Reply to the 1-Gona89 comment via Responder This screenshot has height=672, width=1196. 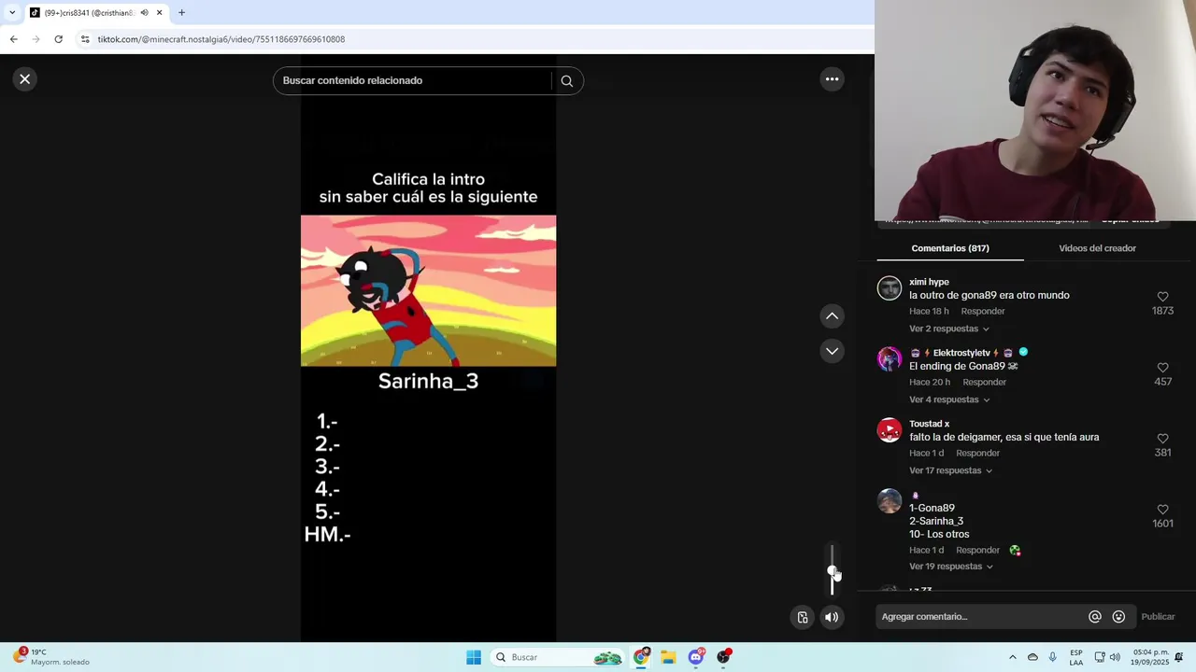tap(978, 551)
